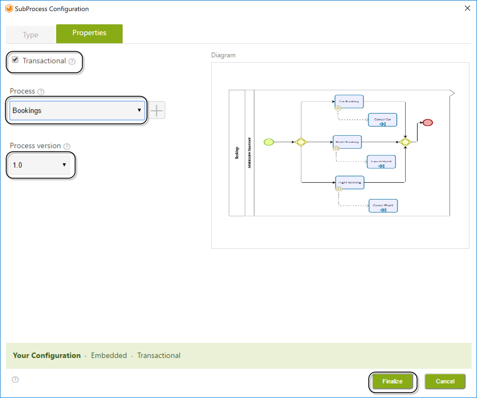The image size is (477, 398).
Task: Click the help icon next to Transactional
Action: coord(72,62)
